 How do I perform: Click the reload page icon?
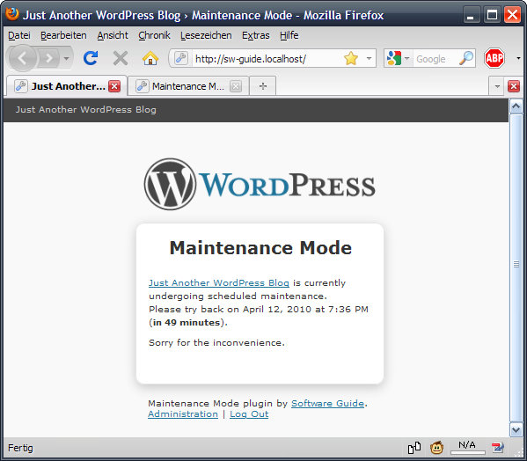tap(91, 58)
